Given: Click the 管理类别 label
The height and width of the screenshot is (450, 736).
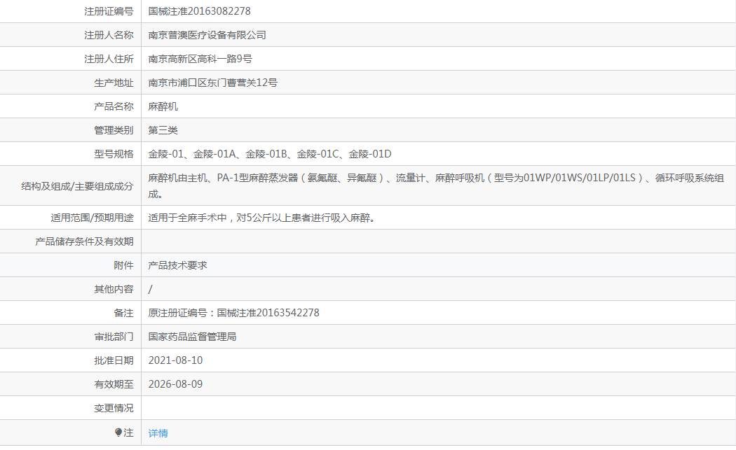Looking at the screenshot, I should click(x=114, y=130).
